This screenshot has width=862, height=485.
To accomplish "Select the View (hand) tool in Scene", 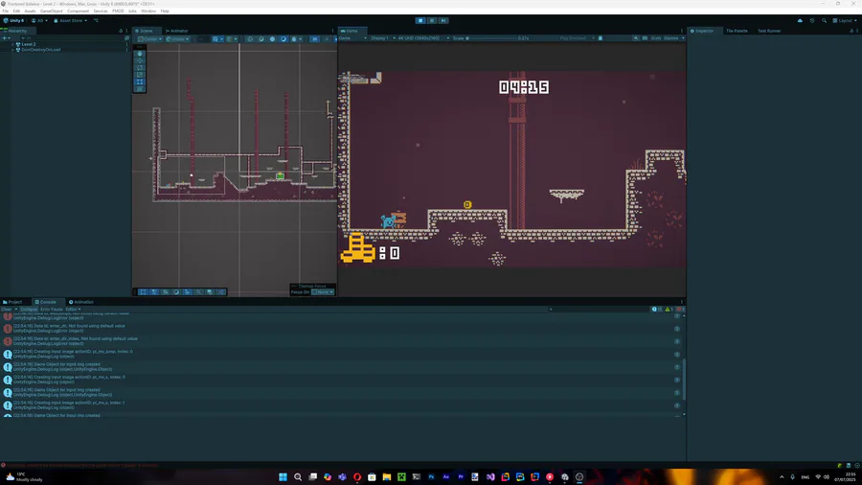I will coord(140,54).
